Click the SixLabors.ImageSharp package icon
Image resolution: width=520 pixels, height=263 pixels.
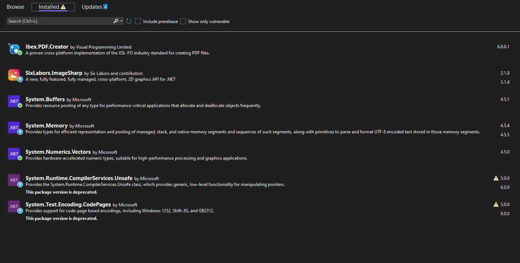coord(14,76)
